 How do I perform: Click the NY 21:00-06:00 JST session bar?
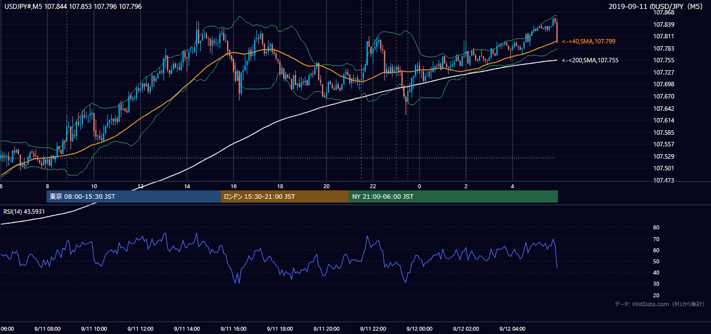point(453,197)
